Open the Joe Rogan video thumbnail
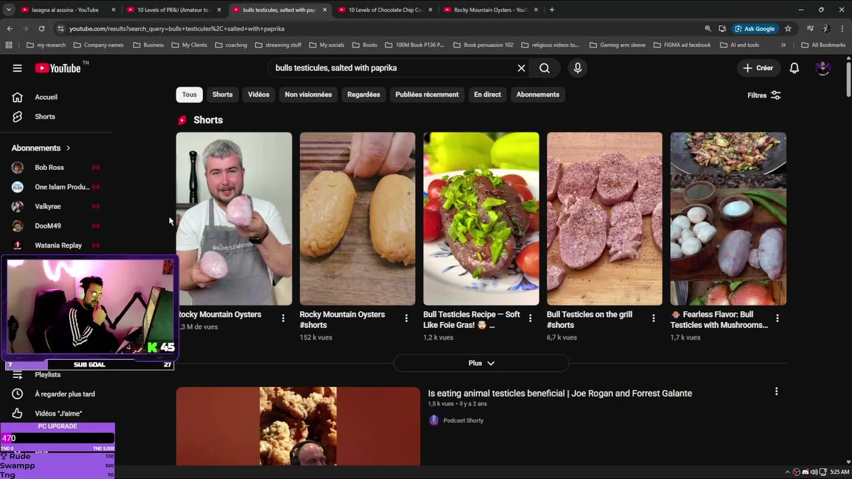 298,426
